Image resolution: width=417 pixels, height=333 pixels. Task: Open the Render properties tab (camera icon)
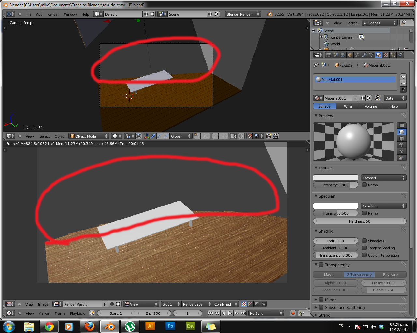328,55
